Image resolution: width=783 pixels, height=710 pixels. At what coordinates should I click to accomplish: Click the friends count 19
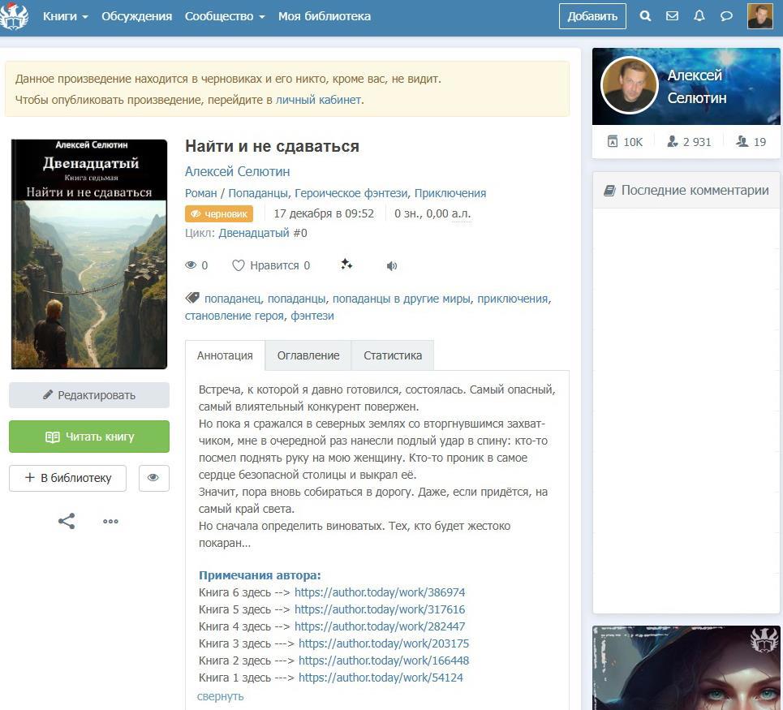tap(751, 142)
